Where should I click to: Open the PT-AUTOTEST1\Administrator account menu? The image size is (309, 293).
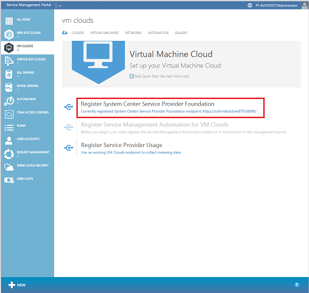click(x=277, y=5)
